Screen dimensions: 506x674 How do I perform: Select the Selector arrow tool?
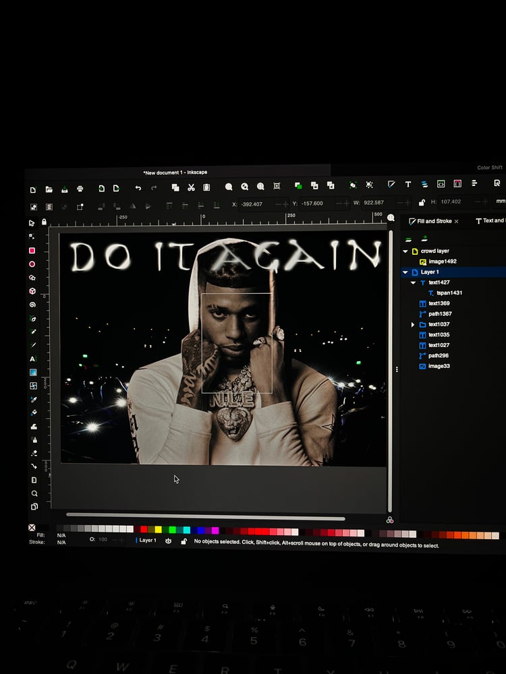click(32, 223)
